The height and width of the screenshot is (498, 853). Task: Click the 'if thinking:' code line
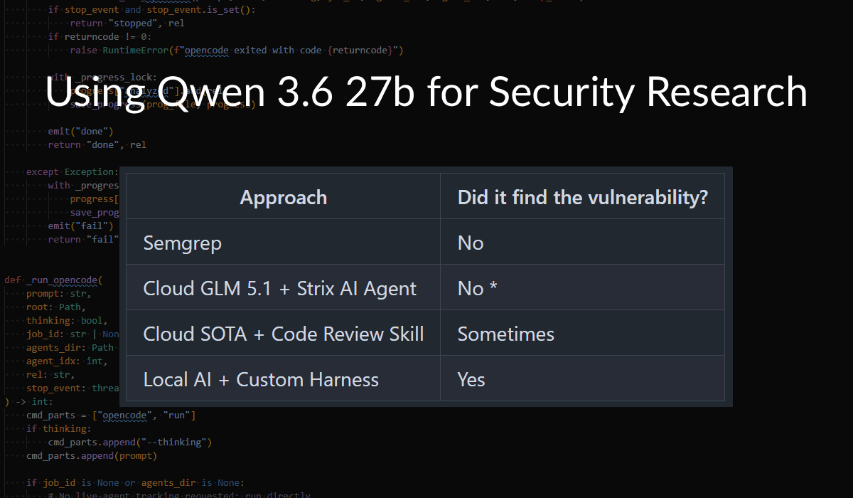click(59, 428)
